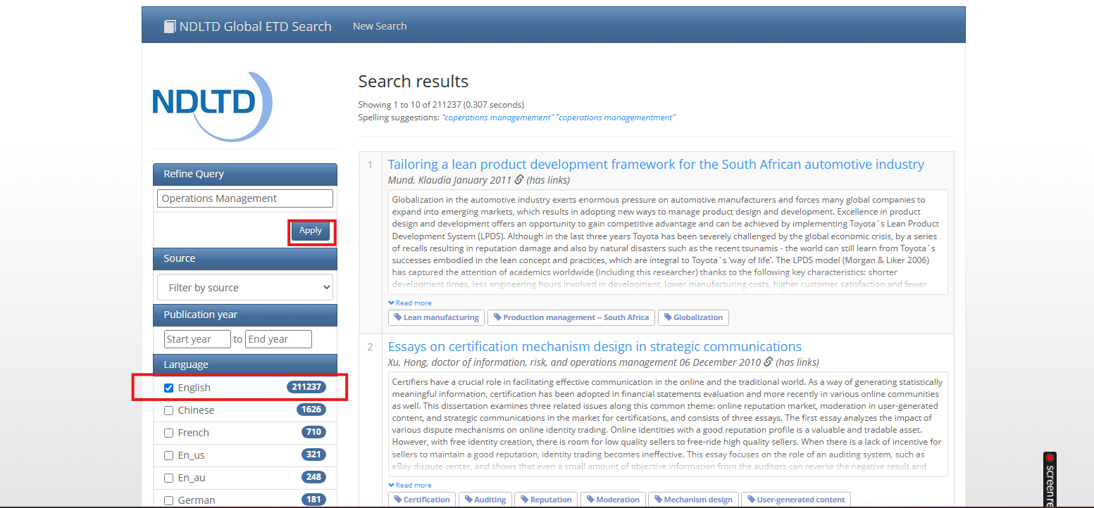Screen dimensions: 1094x508
Task: Open the Filter by source dropdown
Action: pyautogui.click(x=244, y=287)
